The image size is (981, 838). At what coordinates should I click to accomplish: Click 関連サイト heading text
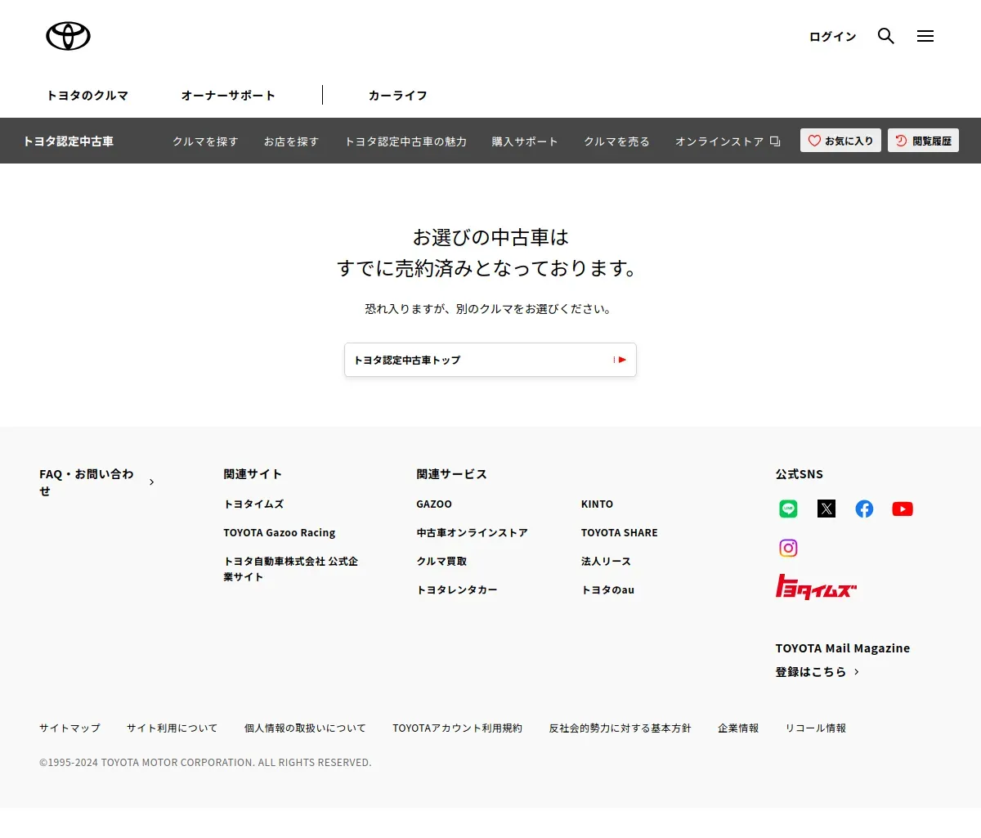tap(253, 474)
